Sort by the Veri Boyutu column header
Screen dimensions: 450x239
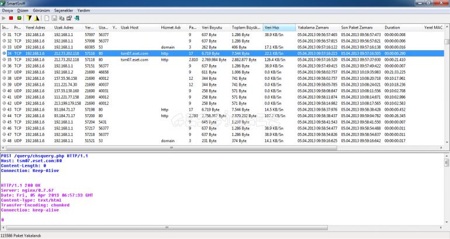click(x=215, y=27)
